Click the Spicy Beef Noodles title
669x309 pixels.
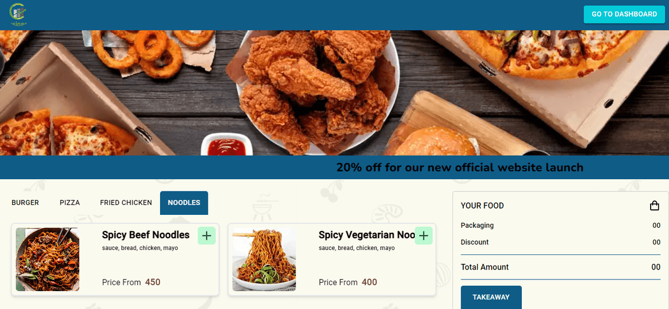pos(146,235)
